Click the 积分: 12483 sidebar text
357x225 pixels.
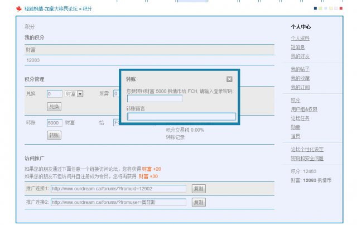[303, 171]
